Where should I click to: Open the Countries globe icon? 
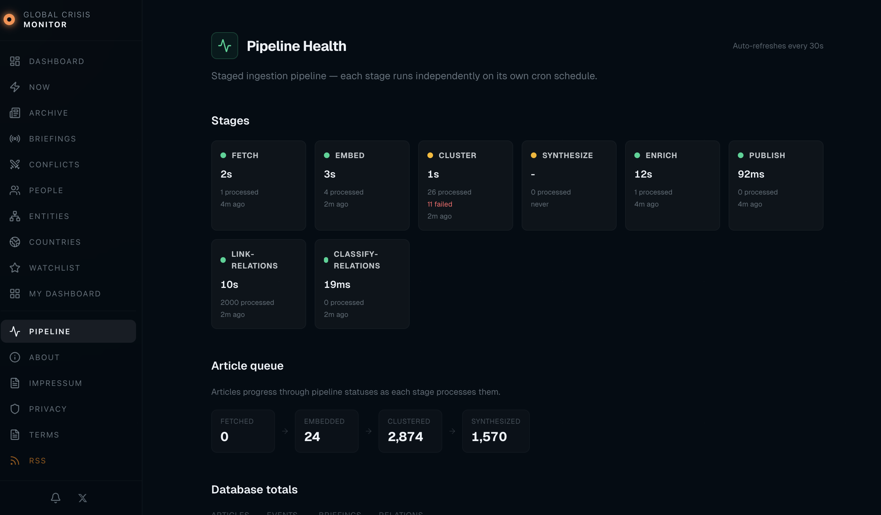click(x=15, y=242)
